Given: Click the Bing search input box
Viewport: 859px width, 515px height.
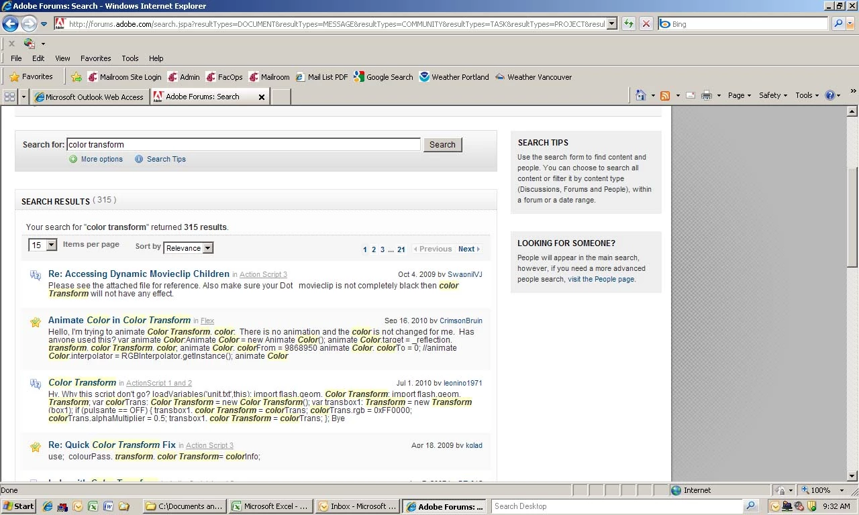Looking at the screenshot, I should tap(744, 24).
